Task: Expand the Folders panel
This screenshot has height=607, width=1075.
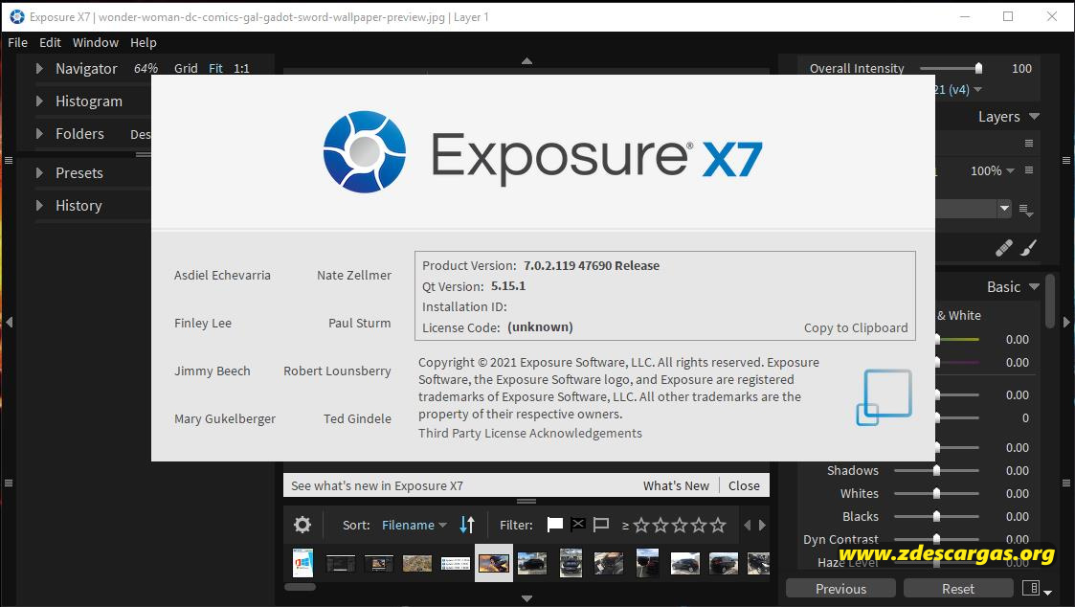Action: pos(39,134)
